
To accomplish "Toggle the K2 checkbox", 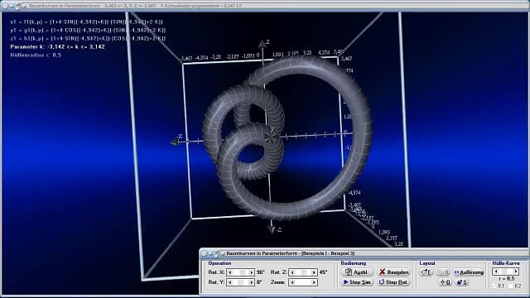I will click(x=511, y=286).
